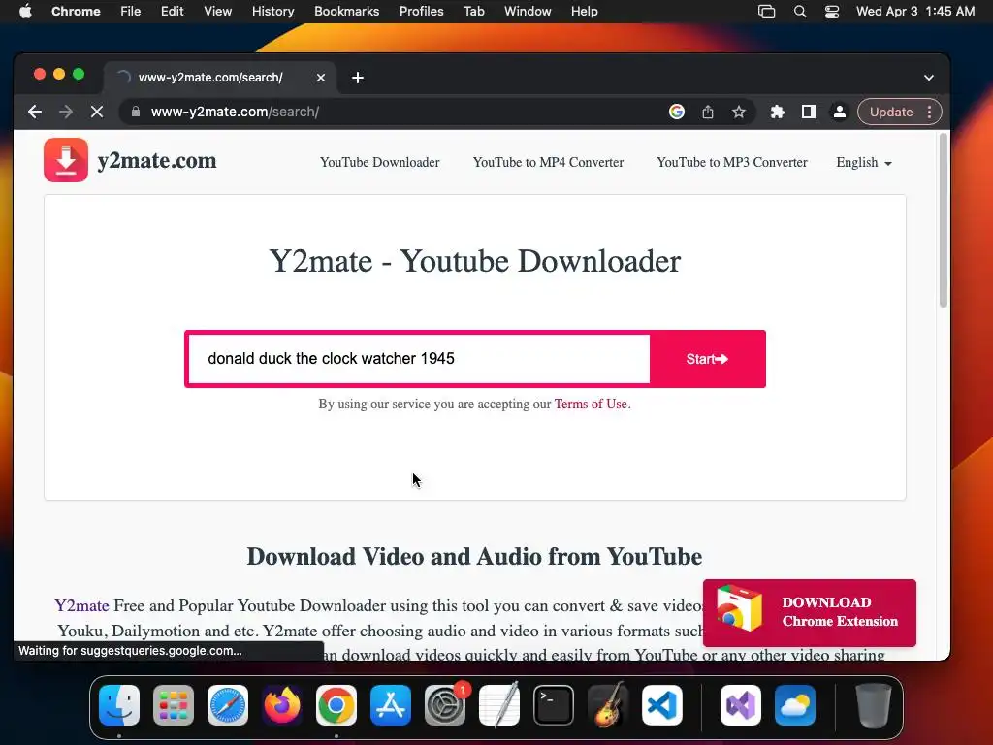Open the History menu
Image resolution: width=993 pixels, height=745 pixels.
tap(272, 12)
